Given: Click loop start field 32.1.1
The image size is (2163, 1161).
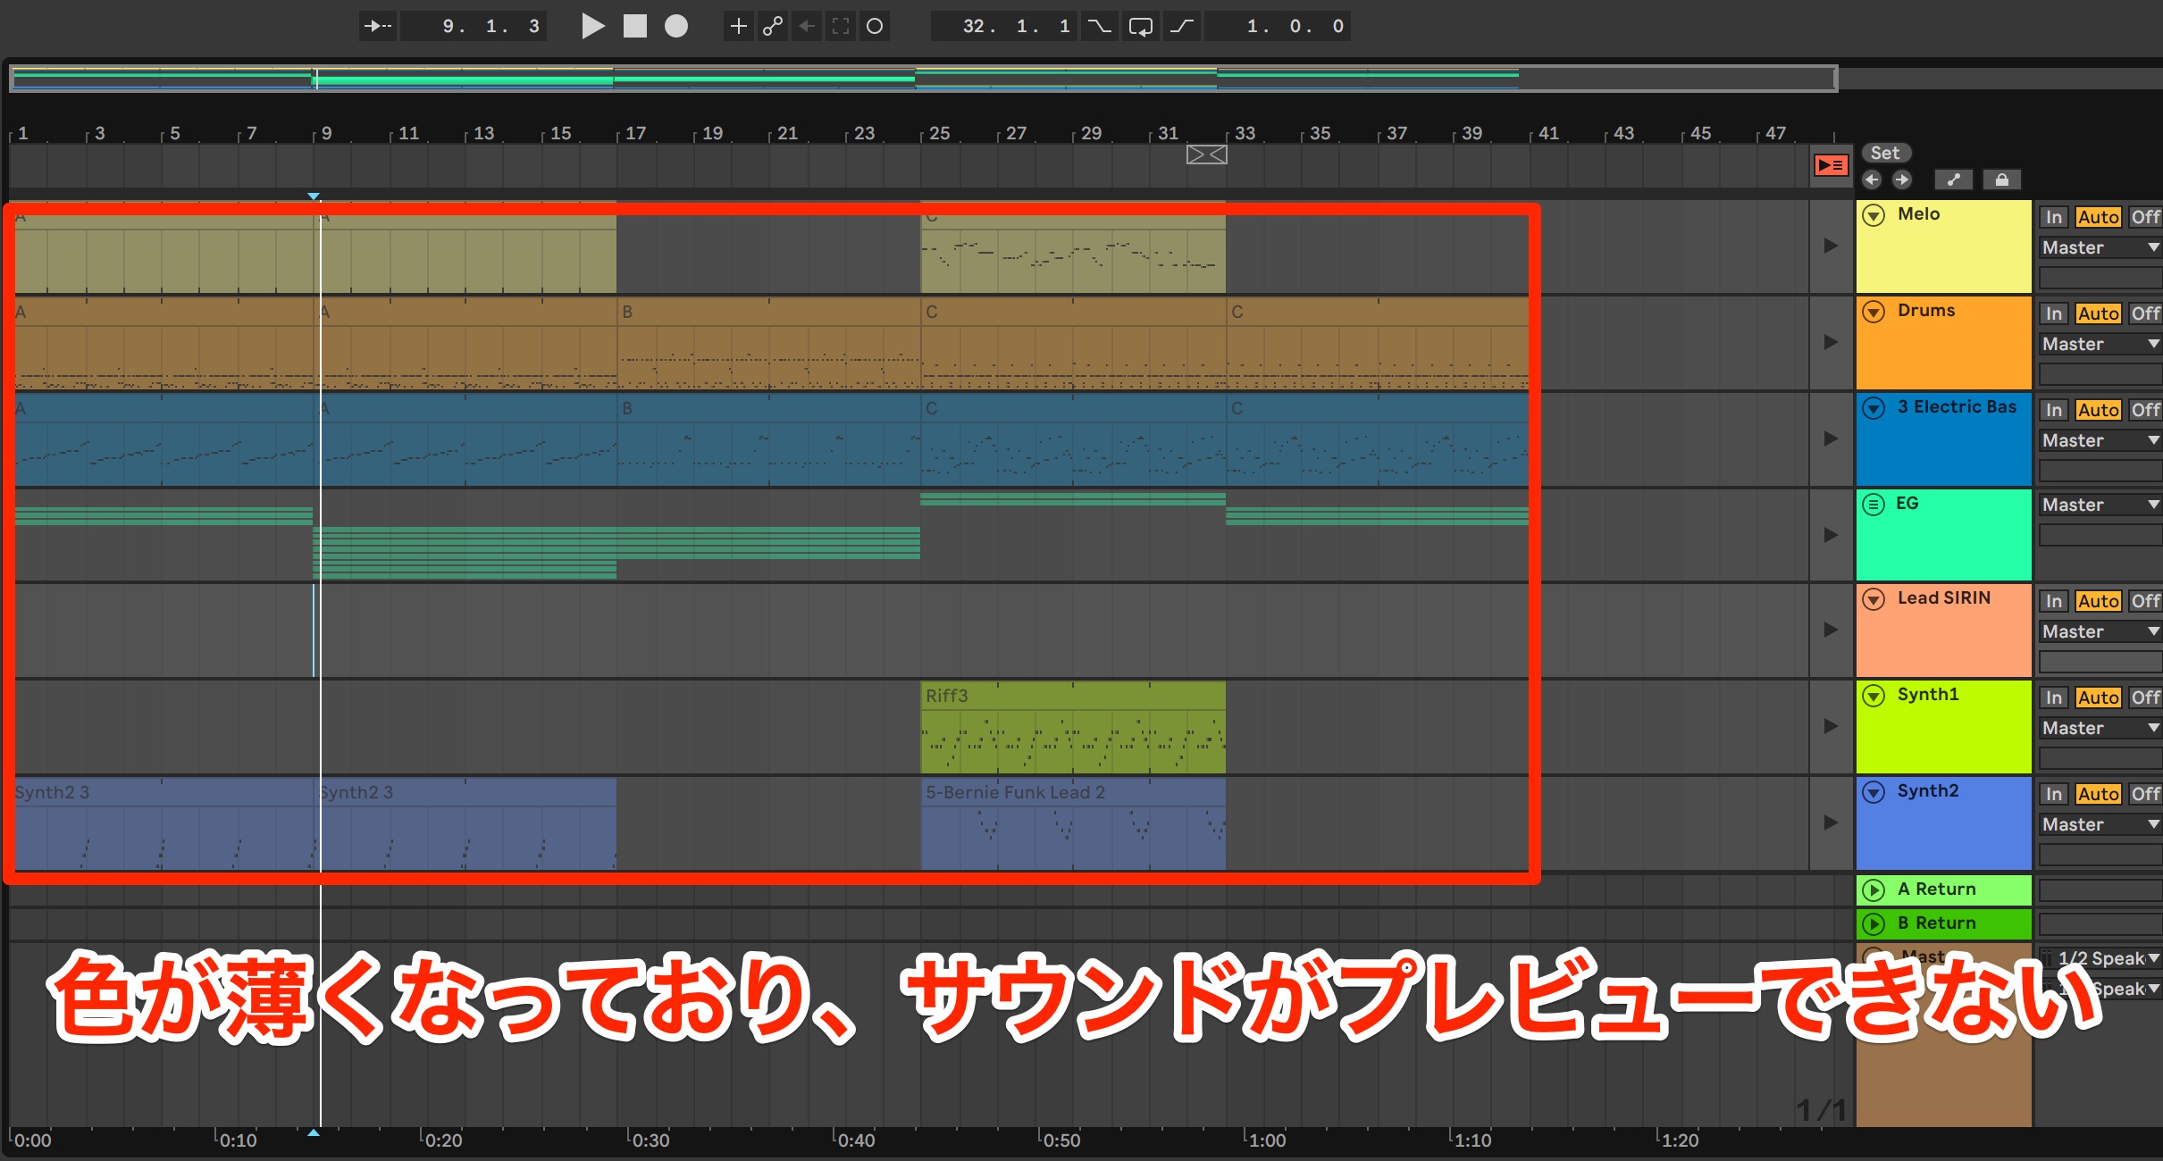Looking at the screenshot, I should (x=1004, y=26).
